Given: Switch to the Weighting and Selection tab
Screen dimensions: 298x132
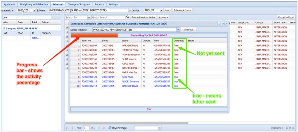Looking at the screenshot, I should (x=34, y=4).
